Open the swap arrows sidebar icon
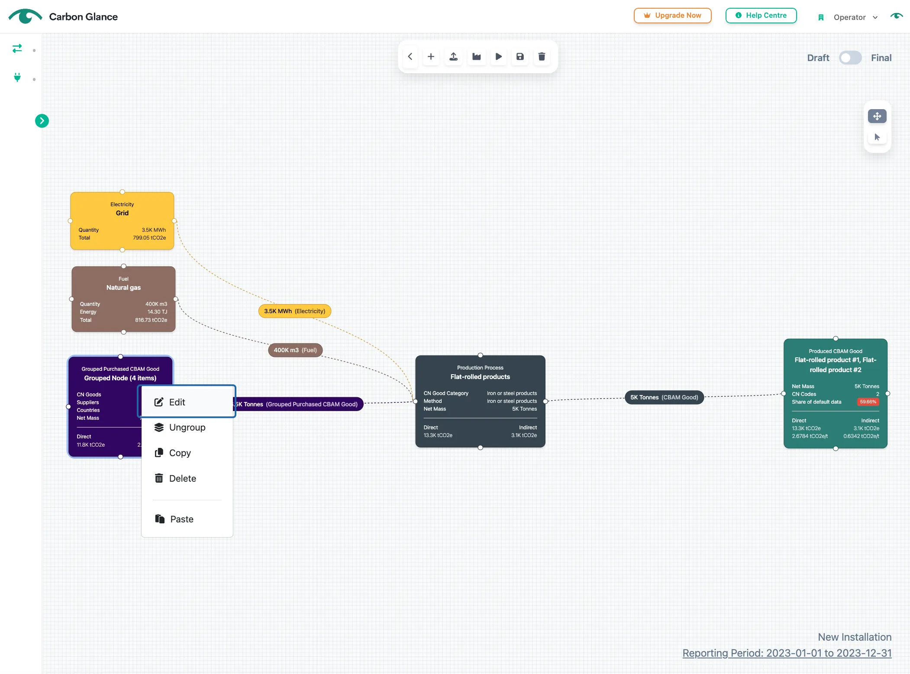The image size is (910, 674). [17, 49]
